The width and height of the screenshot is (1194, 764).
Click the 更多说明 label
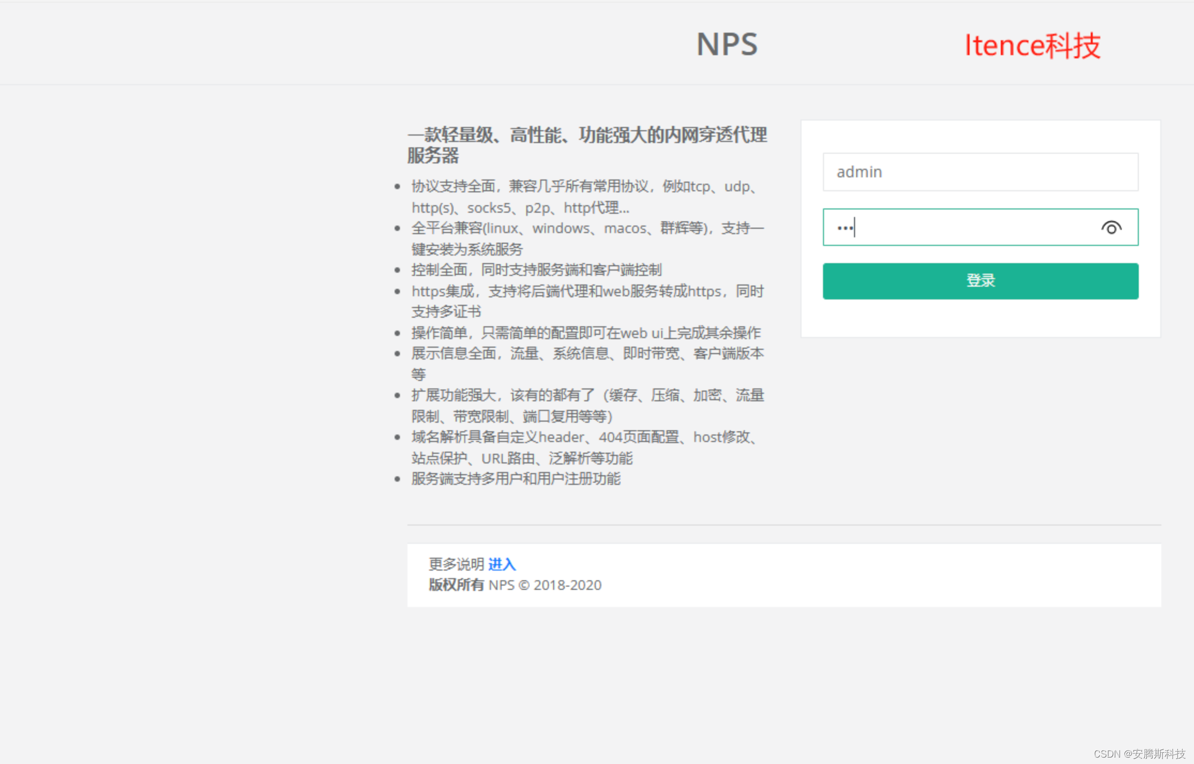pos(456,564)
